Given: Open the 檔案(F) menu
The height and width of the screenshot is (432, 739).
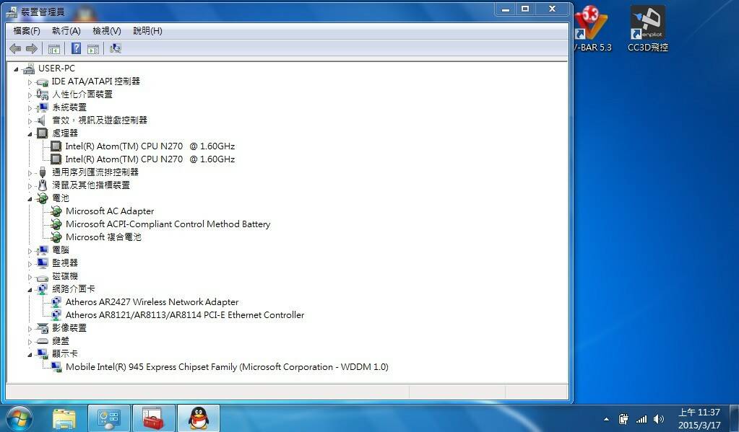Looking at the screenshot, I should 27,30.
